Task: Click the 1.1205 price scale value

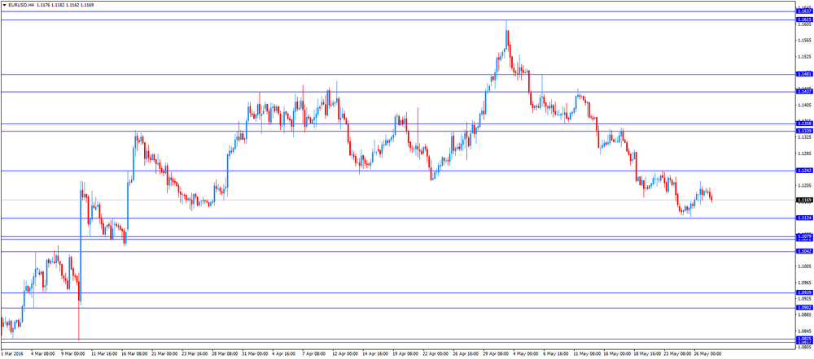Action: [x=805, y=185]
